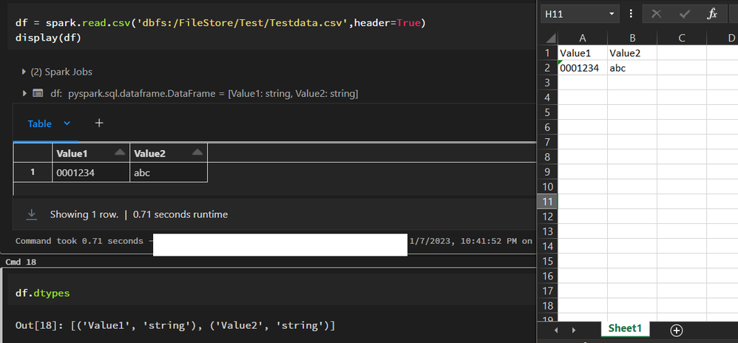Click the sort icon on Value1 column
The height and width of the screenshot is (343, 738).
pos(120,152)
